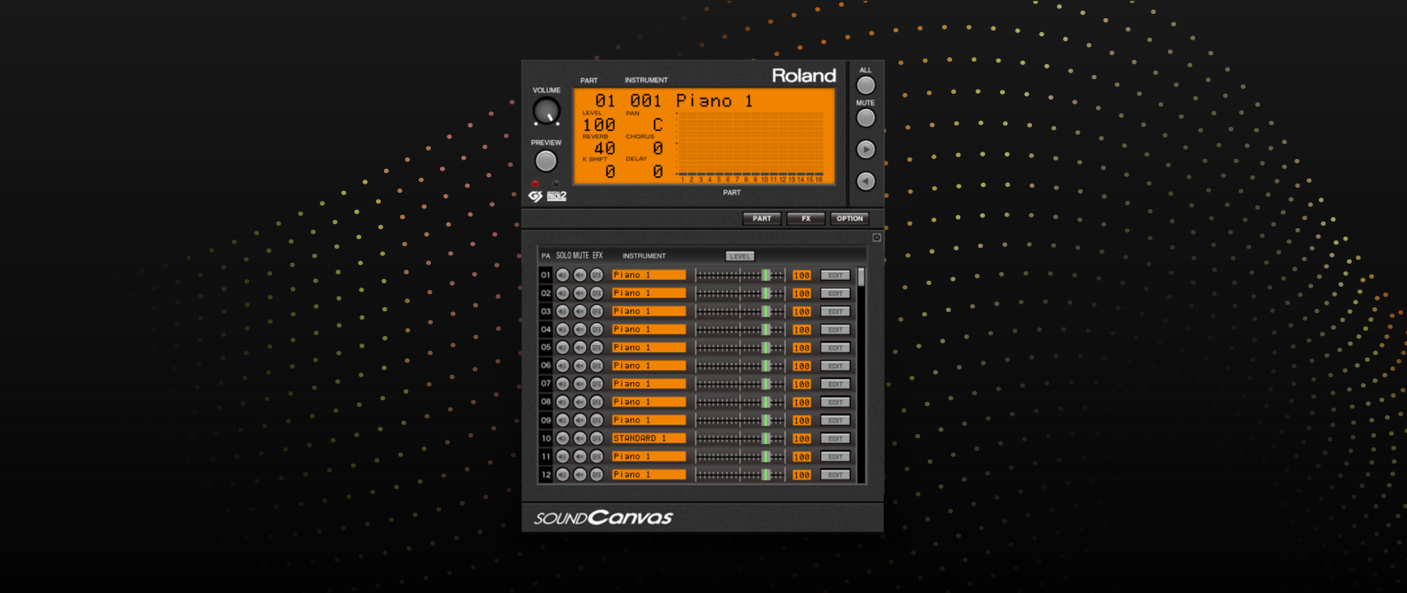The height and width of the screenshot is (593, 1407).
Task: Click the ALL round button
Action: coord(865,85)
